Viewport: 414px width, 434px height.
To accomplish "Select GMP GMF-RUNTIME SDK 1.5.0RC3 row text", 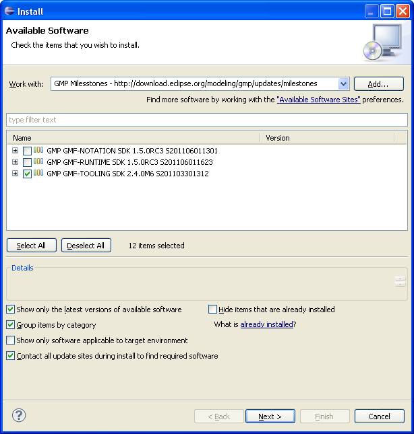I will [129, 162].
